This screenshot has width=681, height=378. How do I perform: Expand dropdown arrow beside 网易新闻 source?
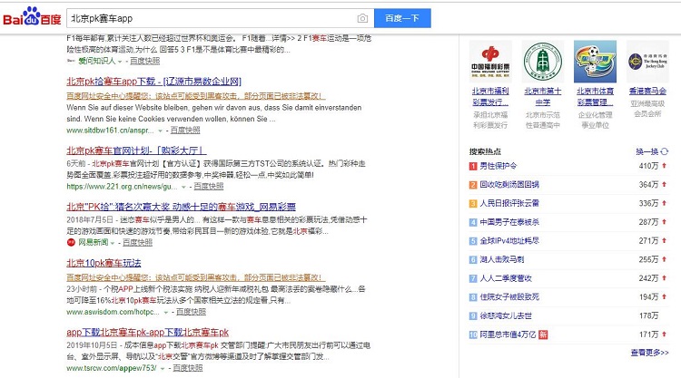click(x=113, y=243)
